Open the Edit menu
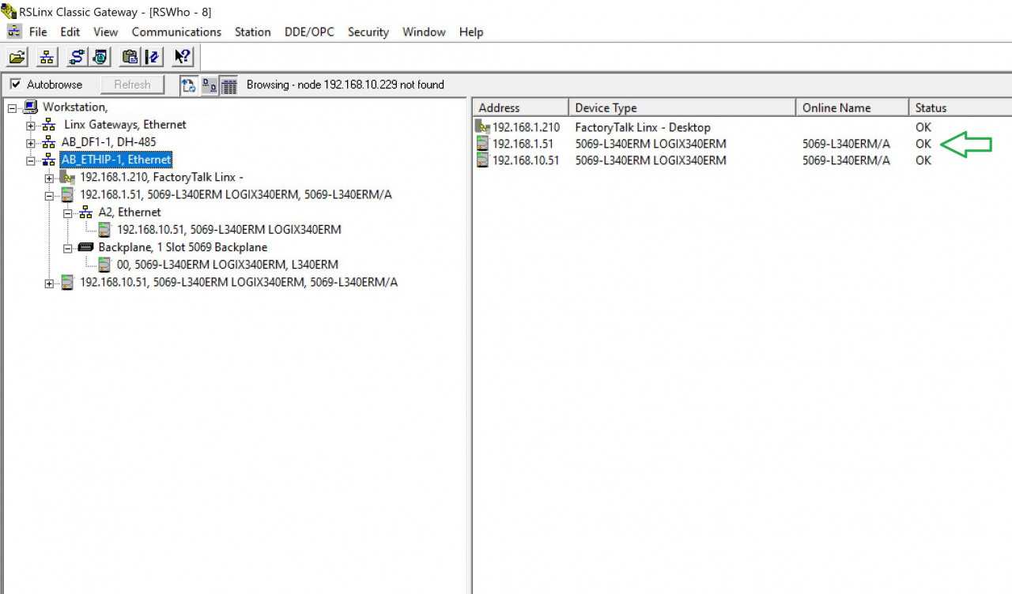This screenshot has height=594, width=1012. pos(70,32)
